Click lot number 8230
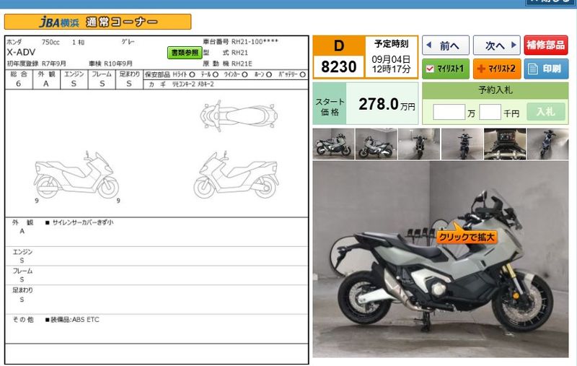Viewport: 577px width, 366px height. [x=338, y=67]
